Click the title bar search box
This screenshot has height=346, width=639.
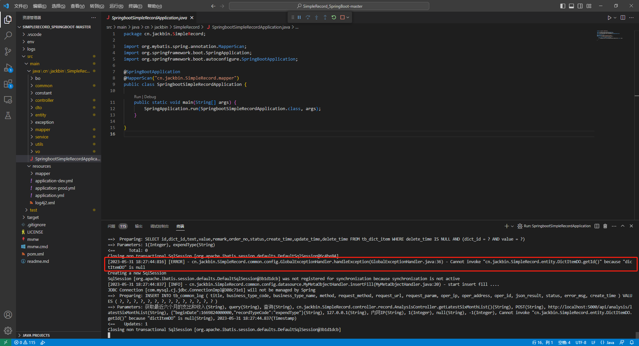329,6
